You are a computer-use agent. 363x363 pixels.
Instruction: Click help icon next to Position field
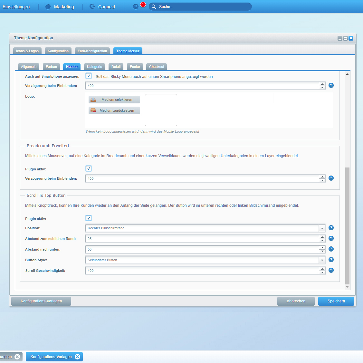tap(331, 228)
